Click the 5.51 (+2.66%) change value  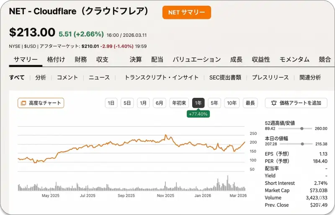click(x=81, y=34)
